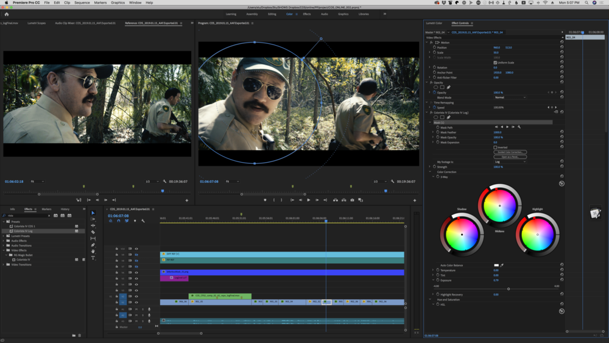Click Export Frame camera icon
The image size is (609, 343).
[x=352, y=200]
